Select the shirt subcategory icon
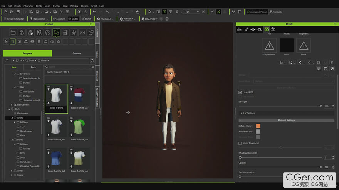Screen dimensions: 339x190 (13, 41)
